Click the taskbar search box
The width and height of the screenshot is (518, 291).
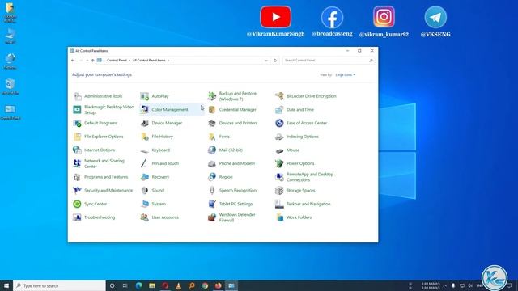click(59, 285)
